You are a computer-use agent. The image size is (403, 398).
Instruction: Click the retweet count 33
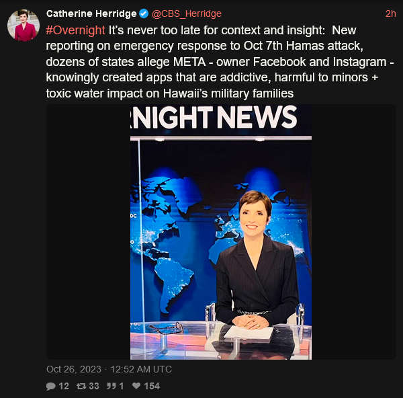[94, 386]
